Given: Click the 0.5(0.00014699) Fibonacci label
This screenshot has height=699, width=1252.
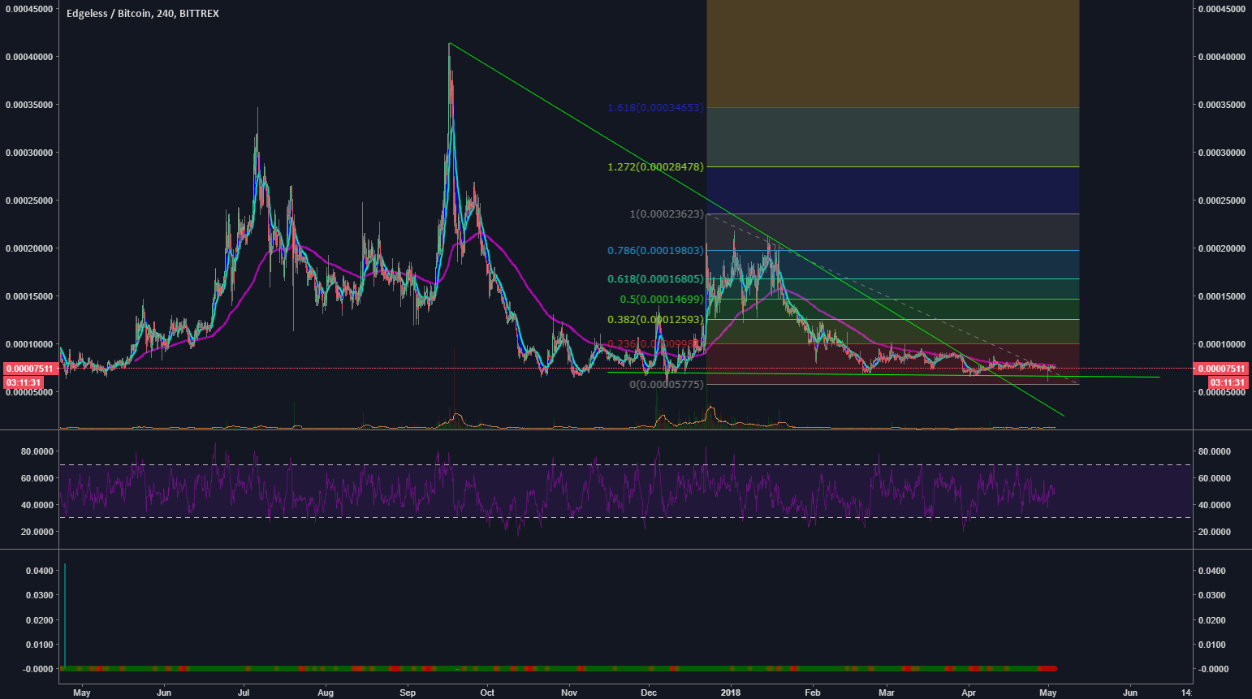Looking at the screenshot, I should point(660,300).
